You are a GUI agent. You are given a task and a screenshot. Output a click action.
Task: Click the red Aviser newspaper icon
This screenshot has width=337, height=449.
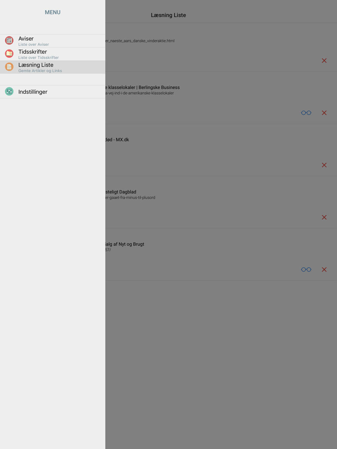[9, 40]
